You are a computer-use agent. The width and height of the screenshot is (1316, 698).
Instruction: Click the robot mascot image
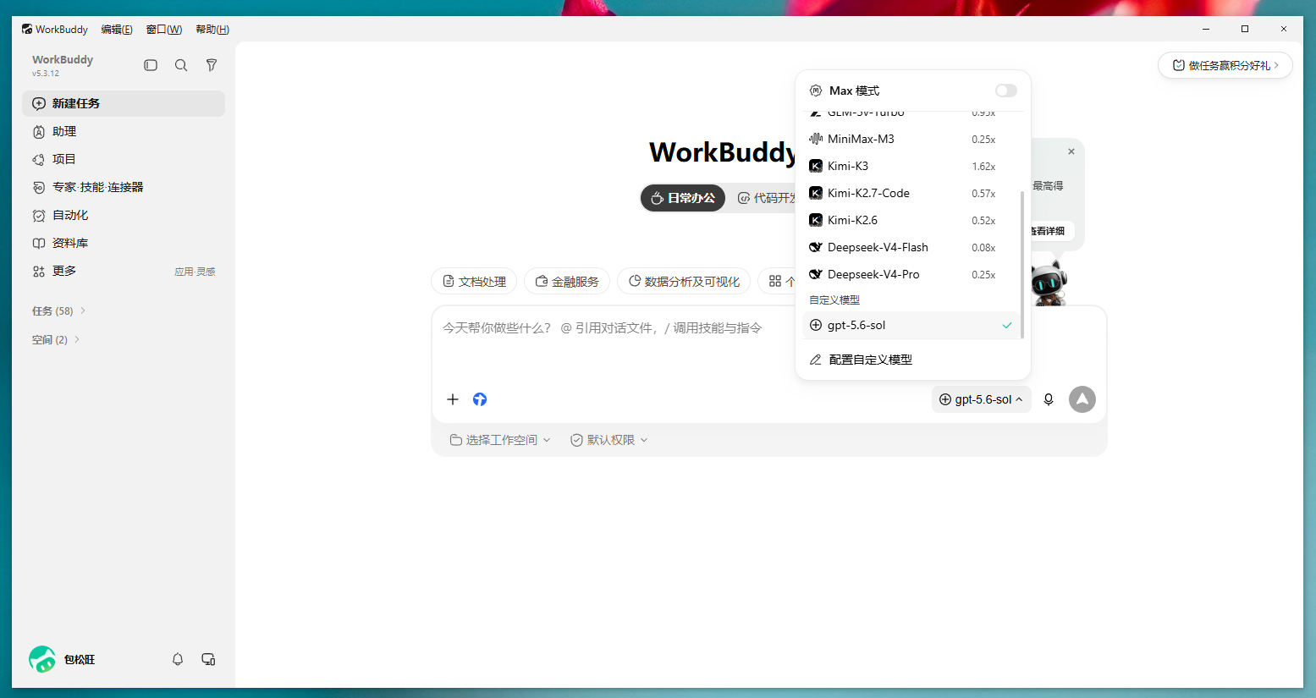[x=1049, y=283]
